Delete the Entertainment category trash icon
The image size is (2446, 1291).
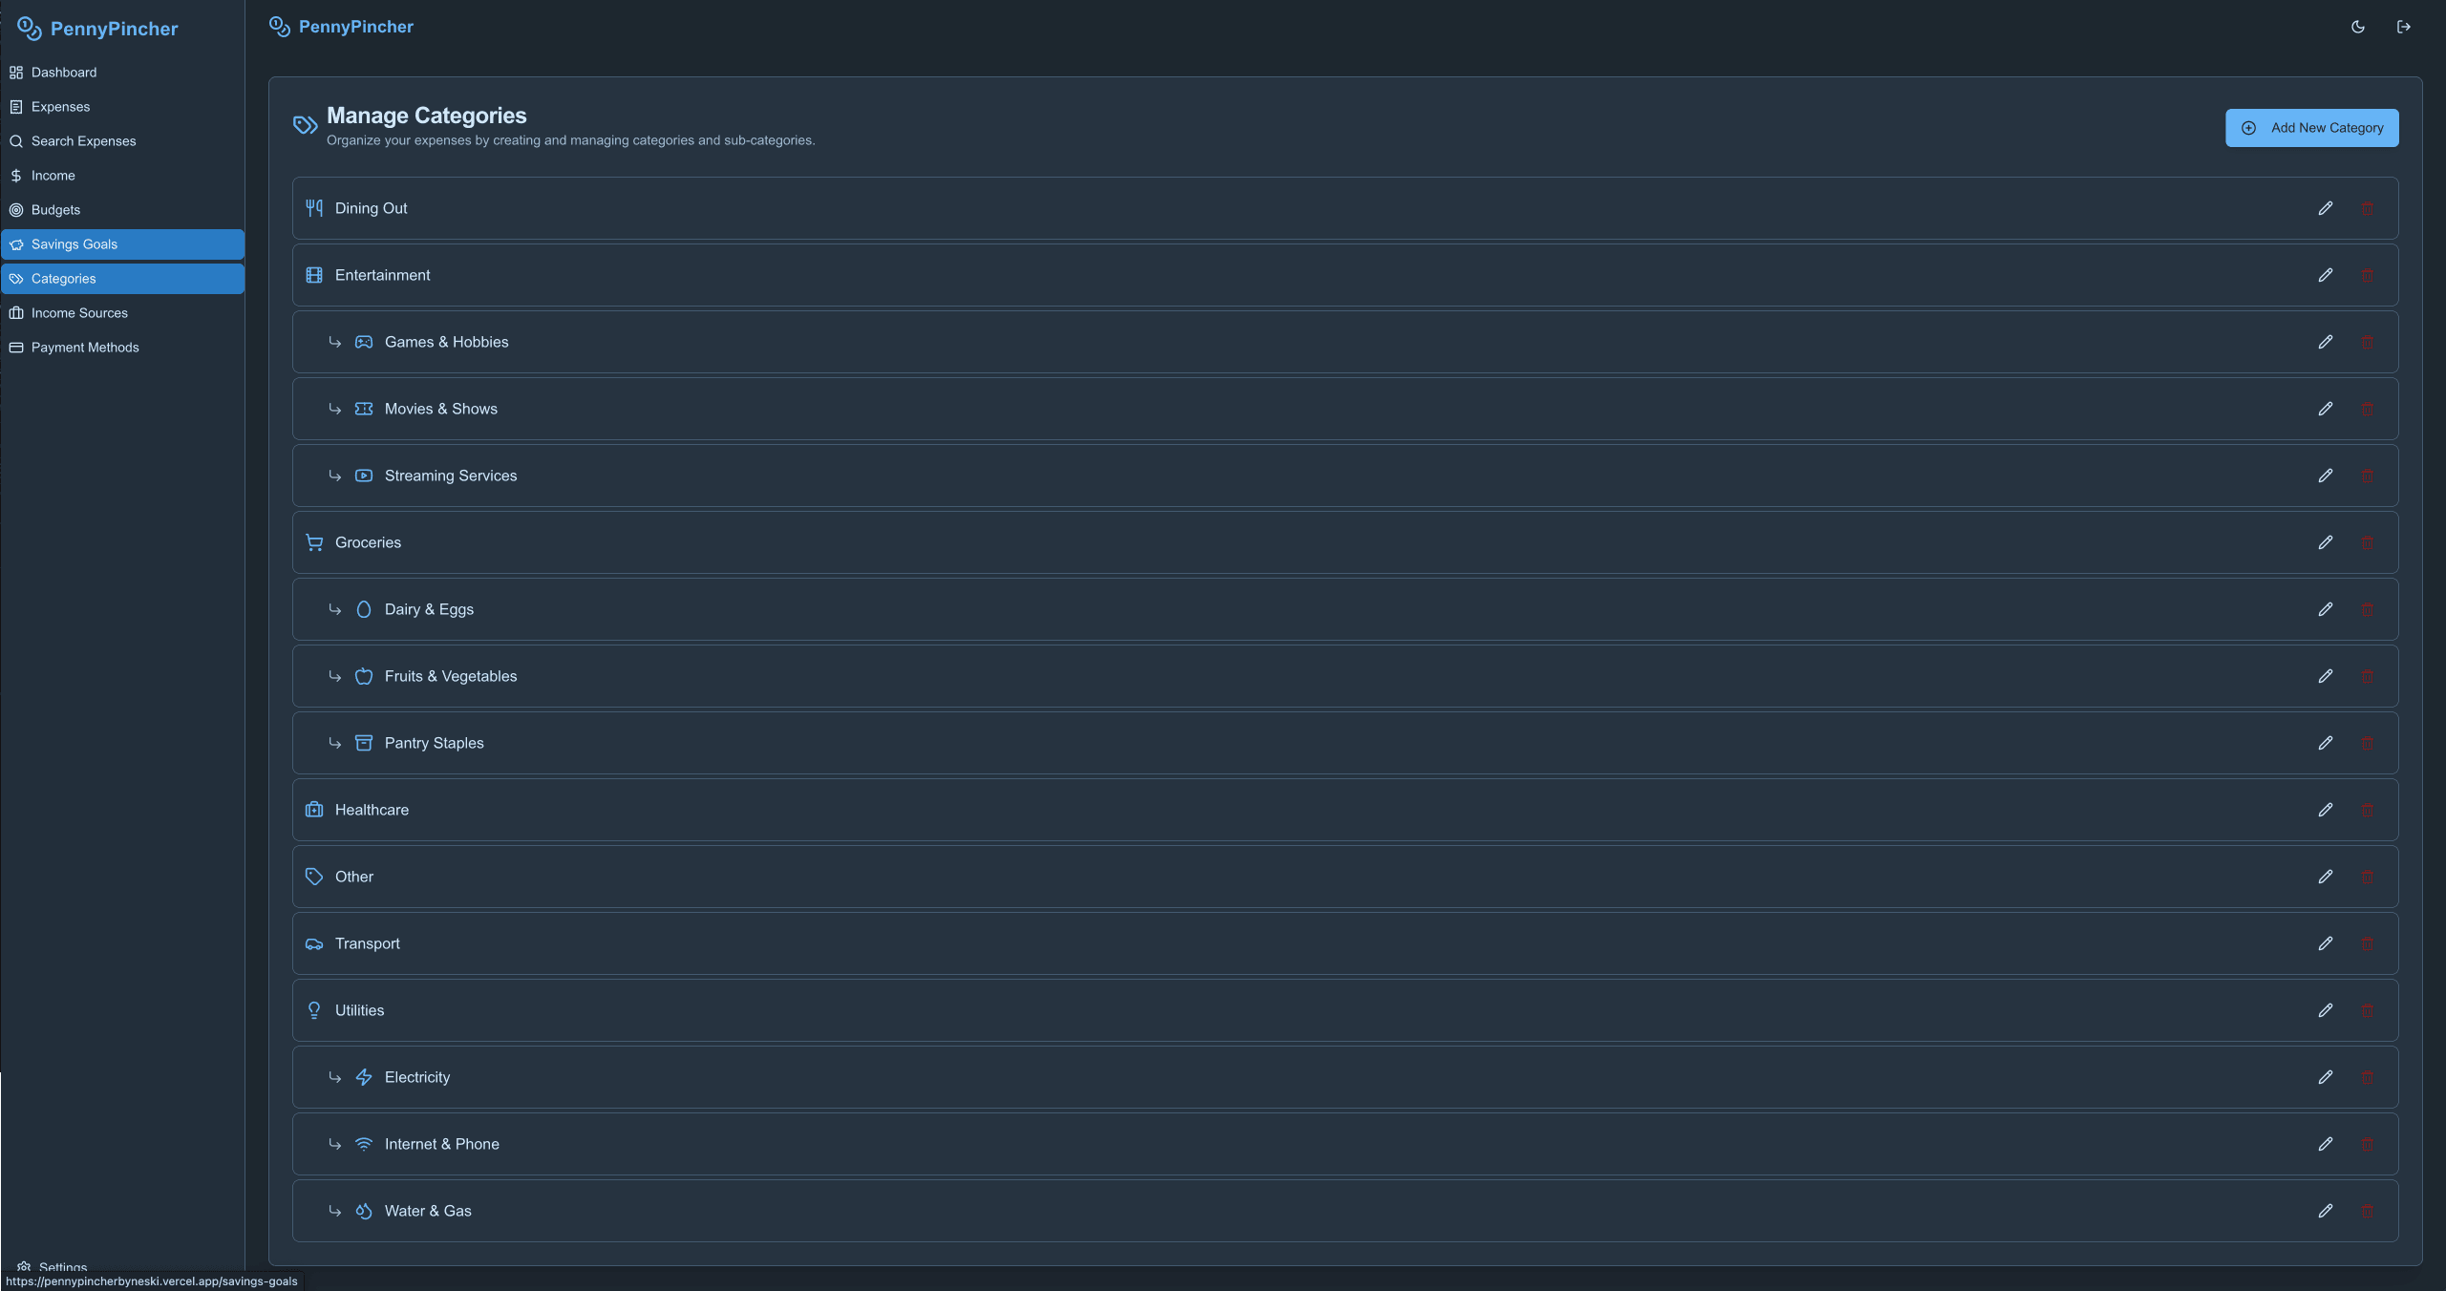point(2367,275)
